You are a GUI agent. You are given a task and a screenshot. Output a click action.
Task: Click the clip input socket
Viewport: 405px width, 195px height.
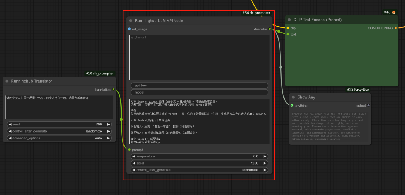click(288, 28)
